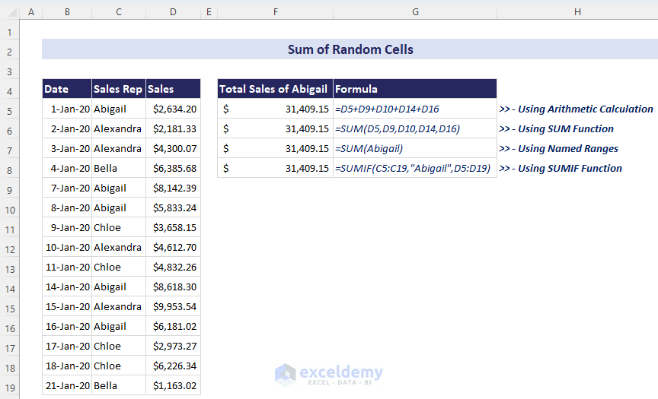
Task: Click the 'Formula' header cell
Action: [414, 89]
